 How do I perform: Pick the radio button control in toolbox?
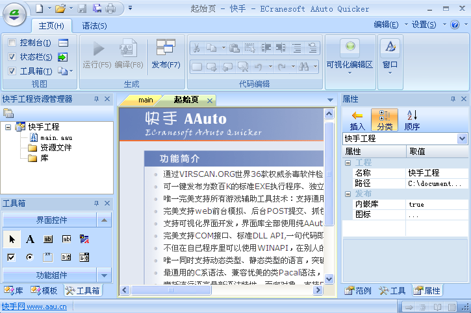pos(30,257)
